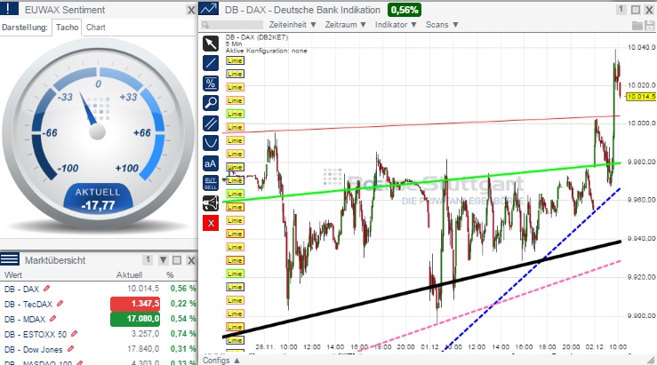Image resolution: width=657 pixels, height=365 pixels.
Task: Switch to the Chart view tab
Action: point(95,28)
